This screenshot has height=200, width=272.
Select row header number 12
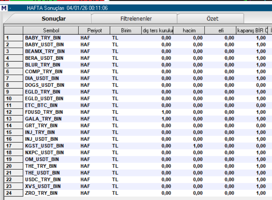14,112
